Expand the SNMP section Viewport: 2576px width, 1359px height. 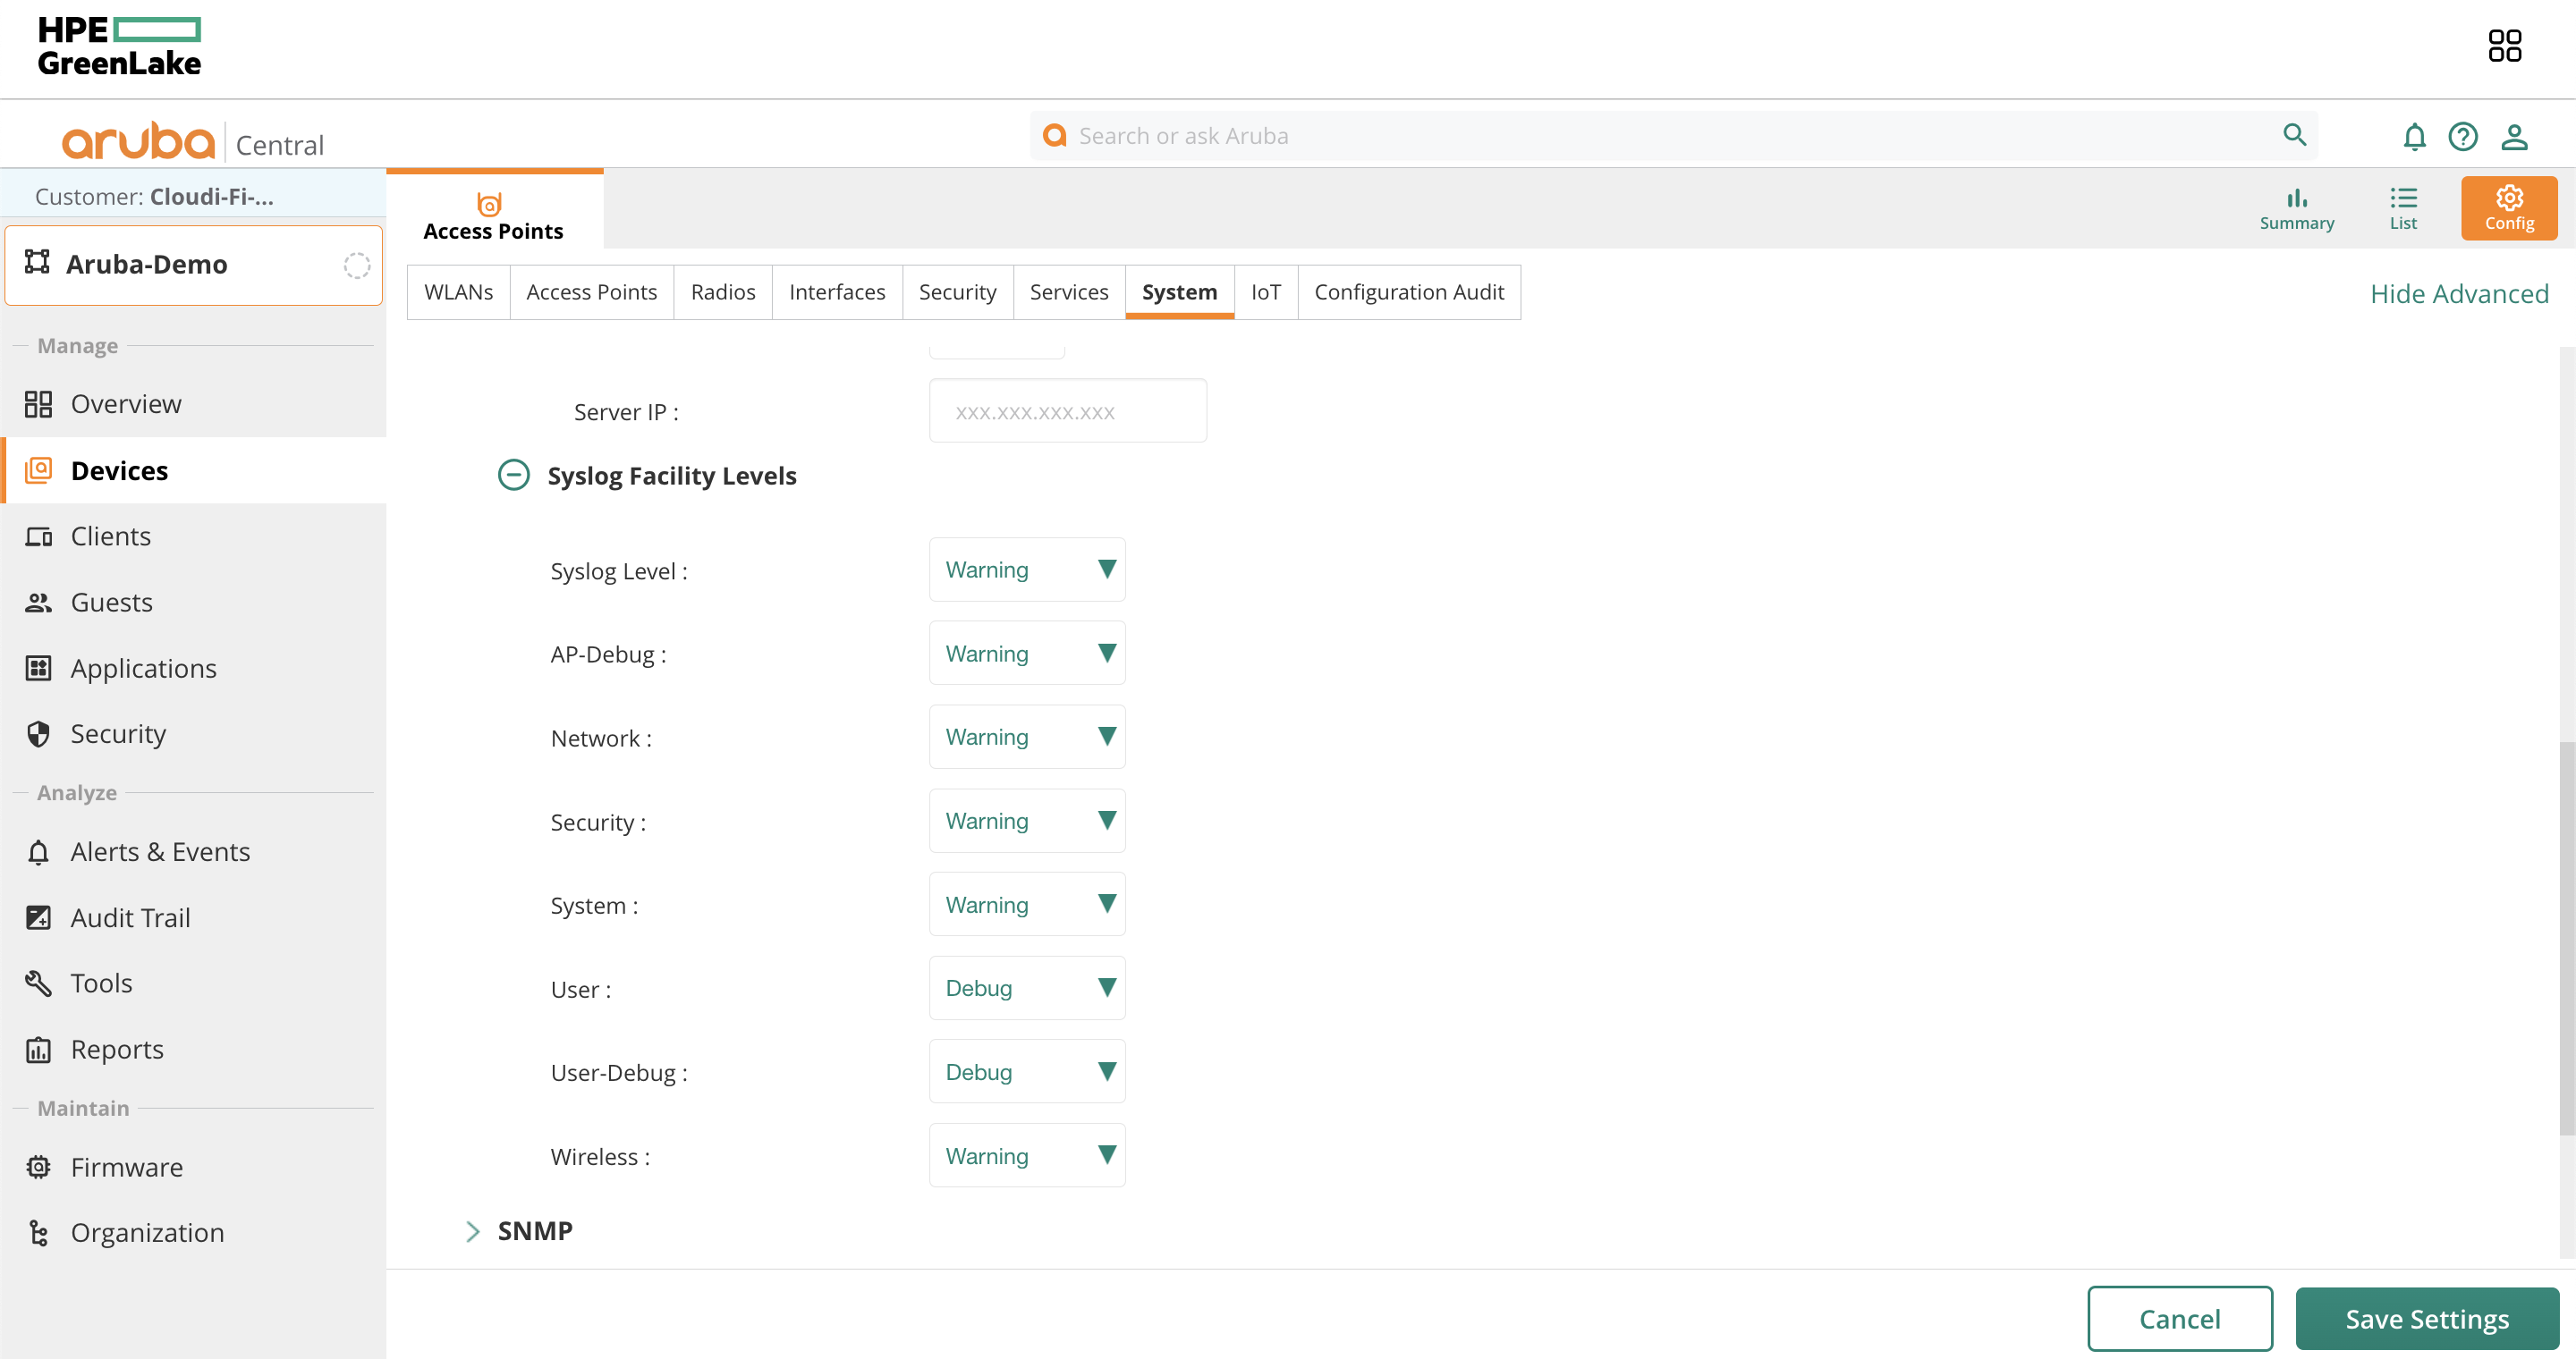[472, 1231]
